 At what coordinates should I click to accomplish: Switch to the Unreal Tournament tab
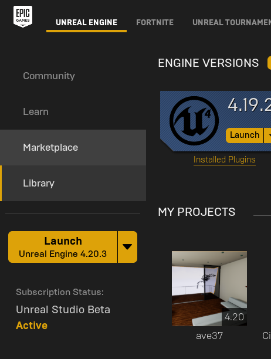point(232,22)
